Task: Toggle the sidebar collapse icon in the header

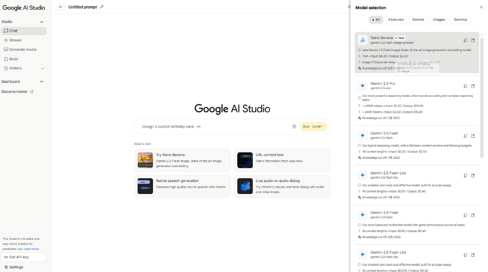Action: coord(60,7)
